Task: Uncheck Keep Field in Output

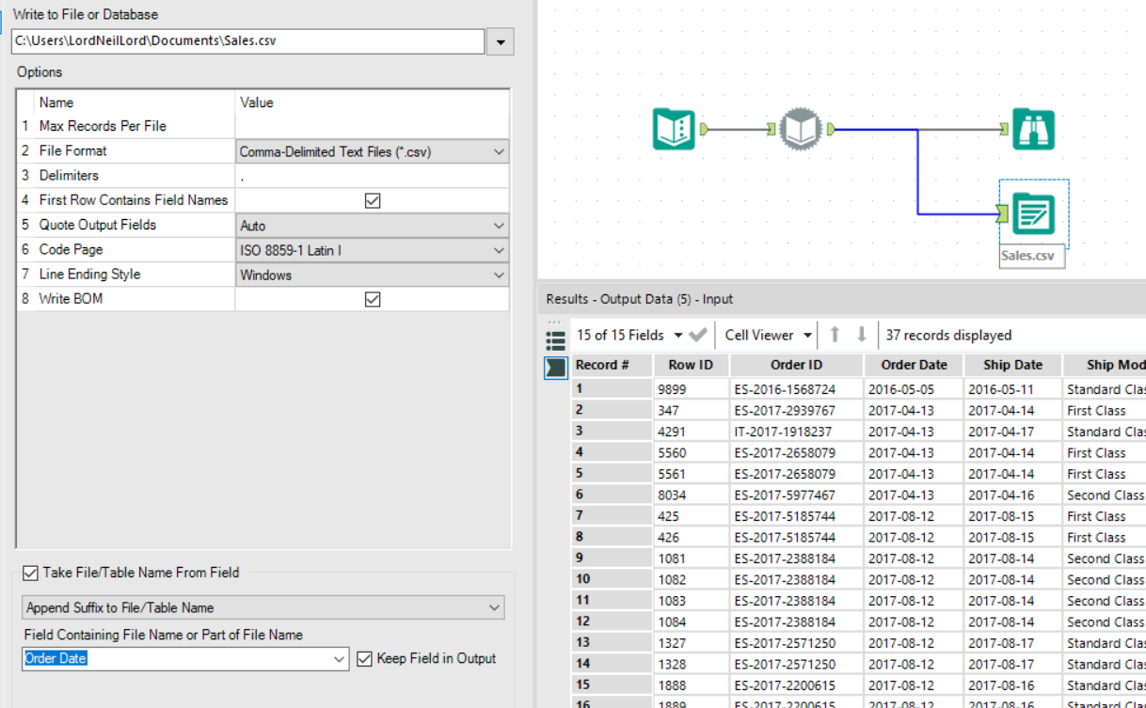Action: (x=366, y=658)
